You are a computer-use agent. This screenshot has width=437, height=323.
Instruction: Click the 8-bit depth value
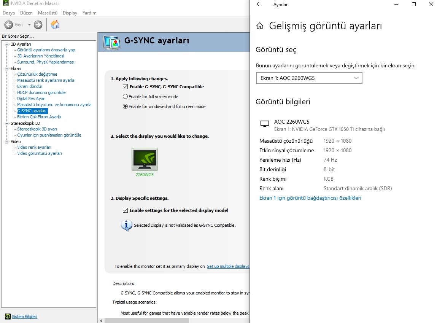329,169
